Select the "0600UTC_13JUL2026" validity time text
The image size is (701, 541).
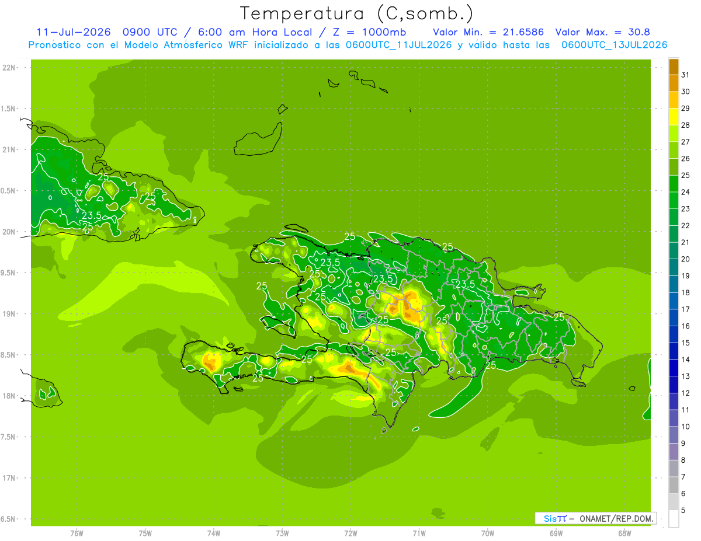(615, 45)
